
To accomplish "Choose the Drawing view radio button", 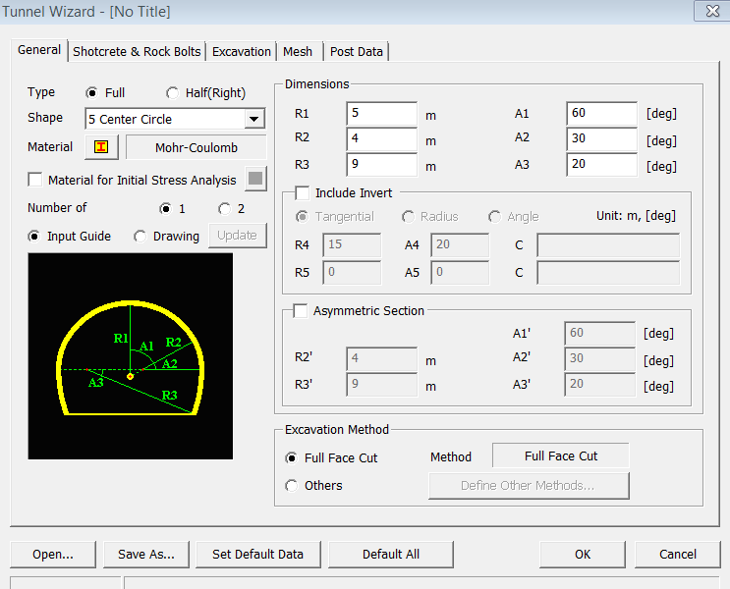I will point(140,237).
